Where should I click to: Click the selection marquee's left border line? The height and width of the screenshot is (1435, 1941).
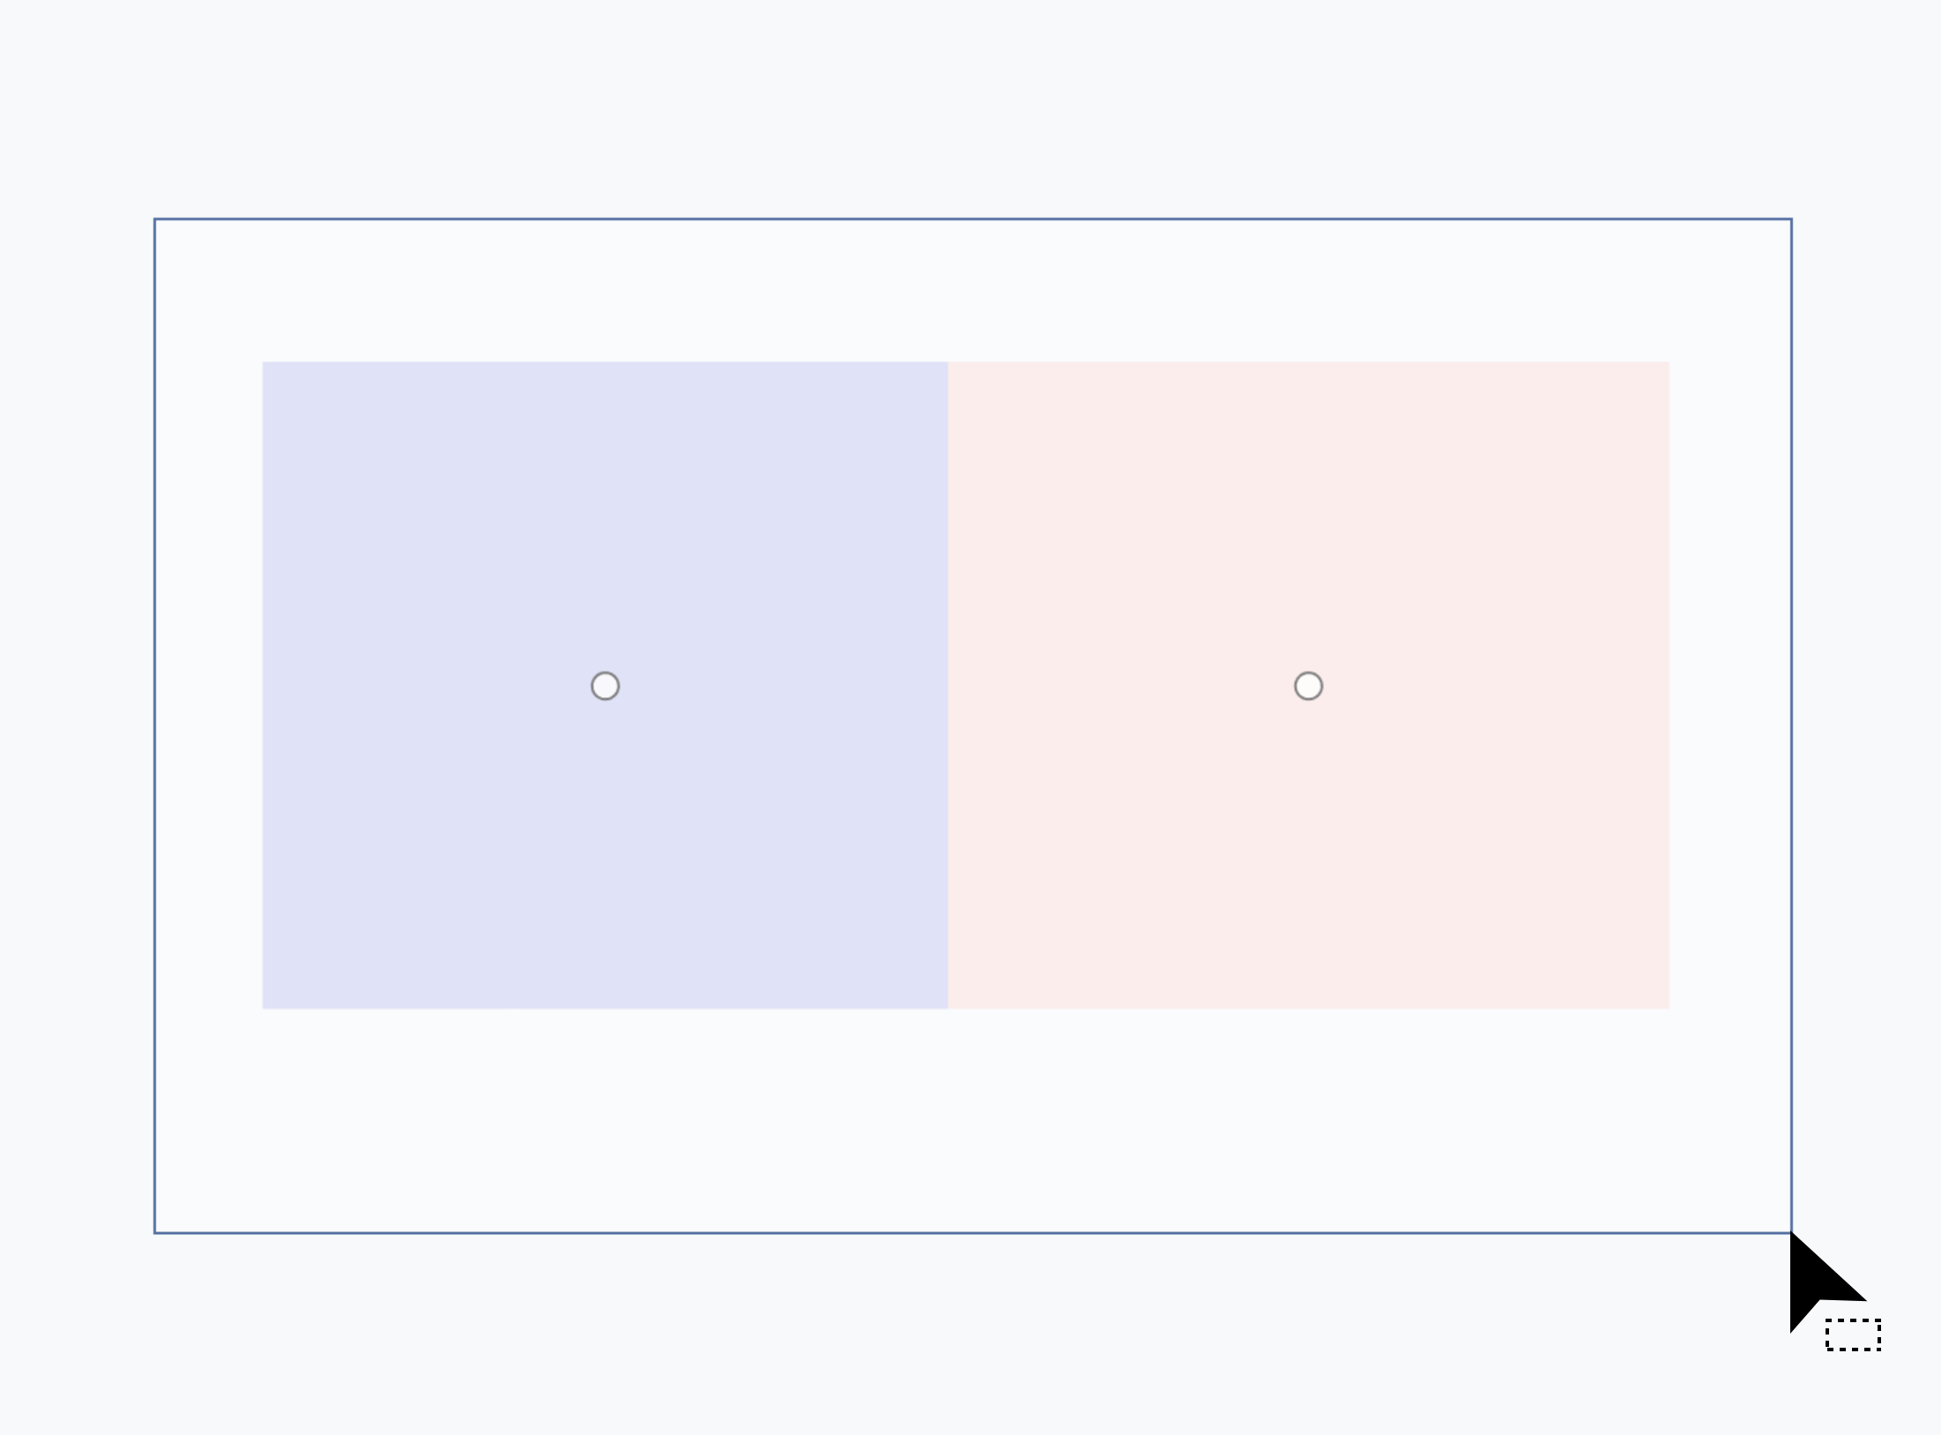(155, 725)
